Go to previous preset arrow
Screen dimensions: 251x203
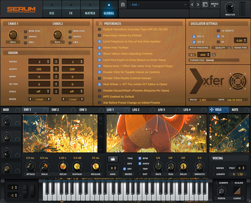192,5
